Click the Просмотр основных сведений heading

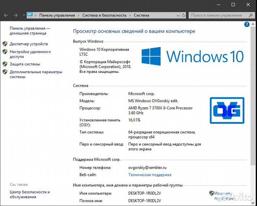click(134, 31)
